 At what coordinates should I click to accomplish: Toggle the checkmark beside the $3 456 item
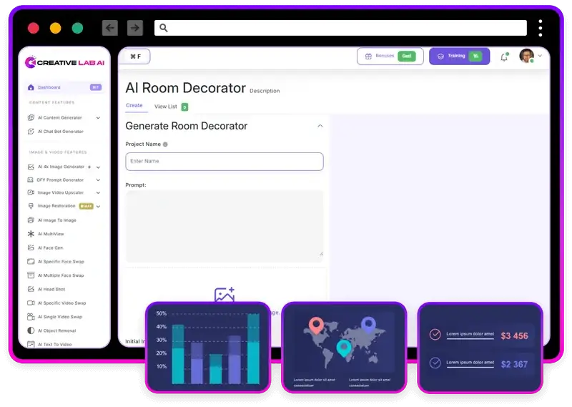[435, 335]
